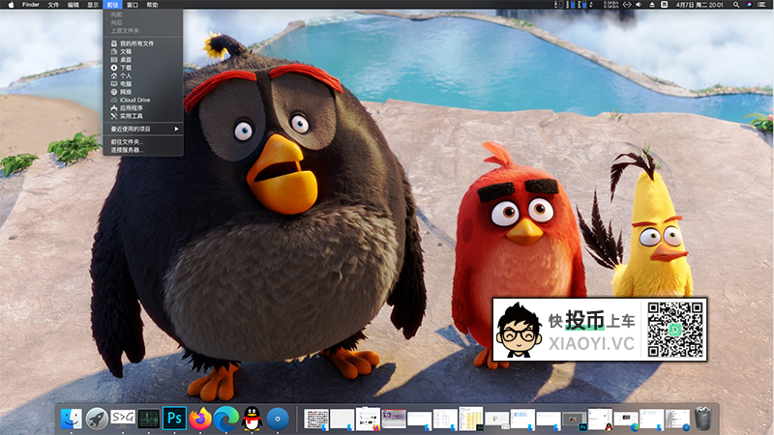
Task: Choose 连接服务器… menu entry
Action: (142, 150)
